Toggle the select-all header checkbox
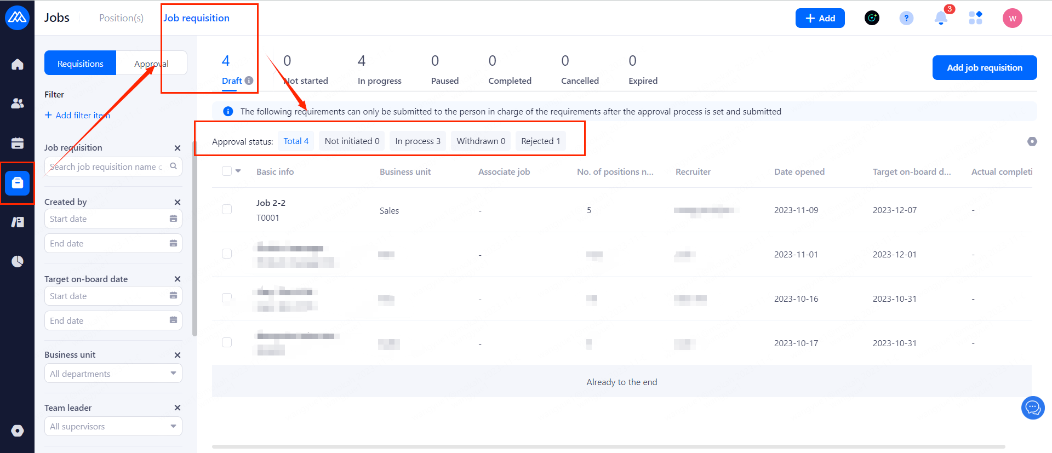The width and height of the screenshot is (1052, 453). click(x=227, y=171)
